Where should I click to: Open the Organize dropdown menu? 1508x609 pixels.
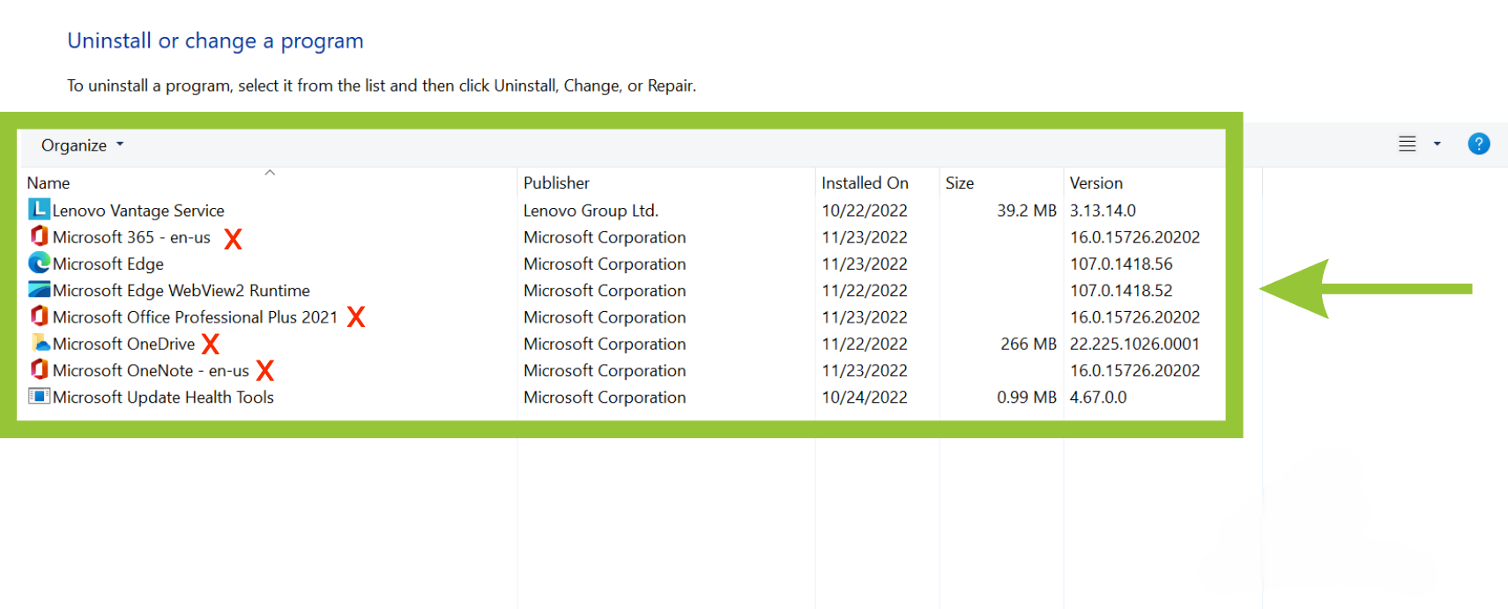point(82,145)
